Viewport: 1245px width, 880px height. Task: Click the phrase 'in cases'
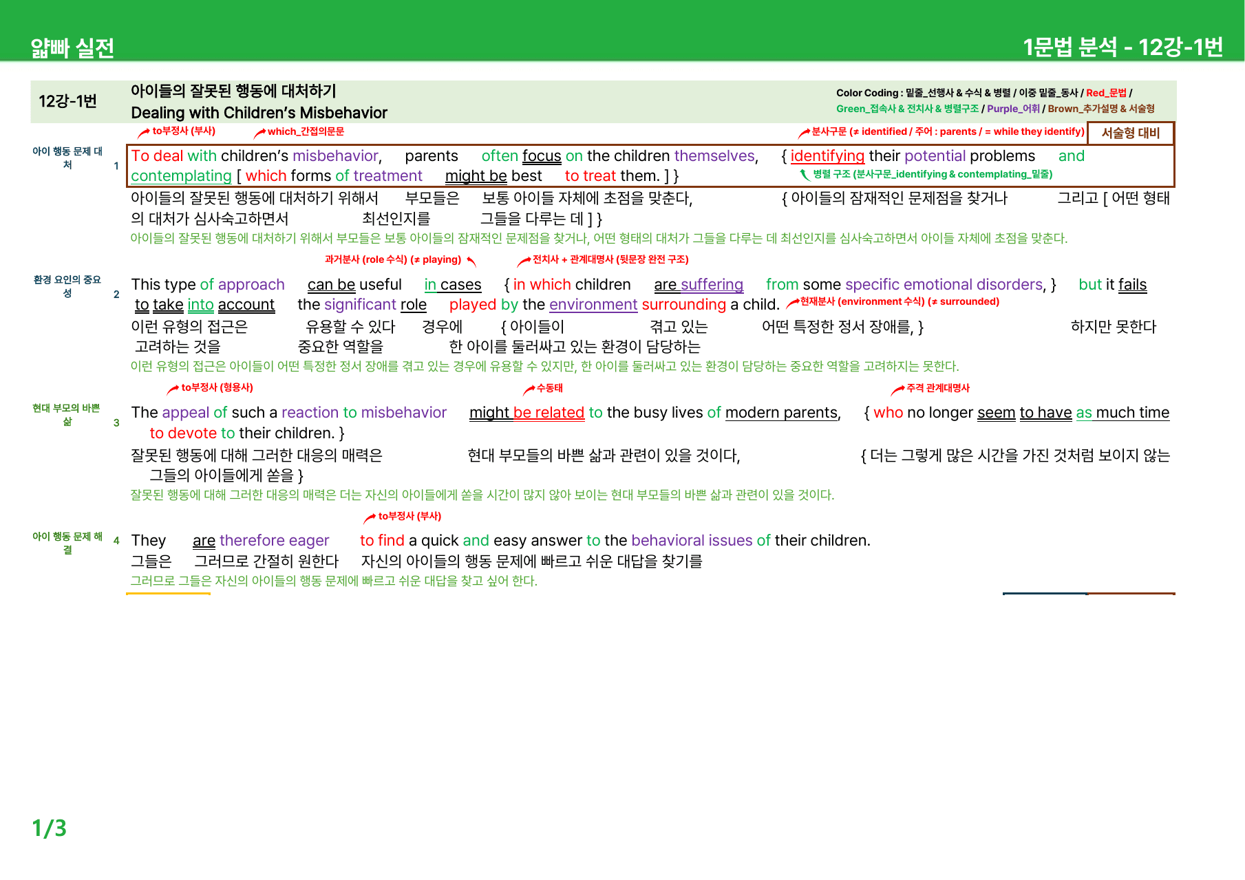[453, 285]
